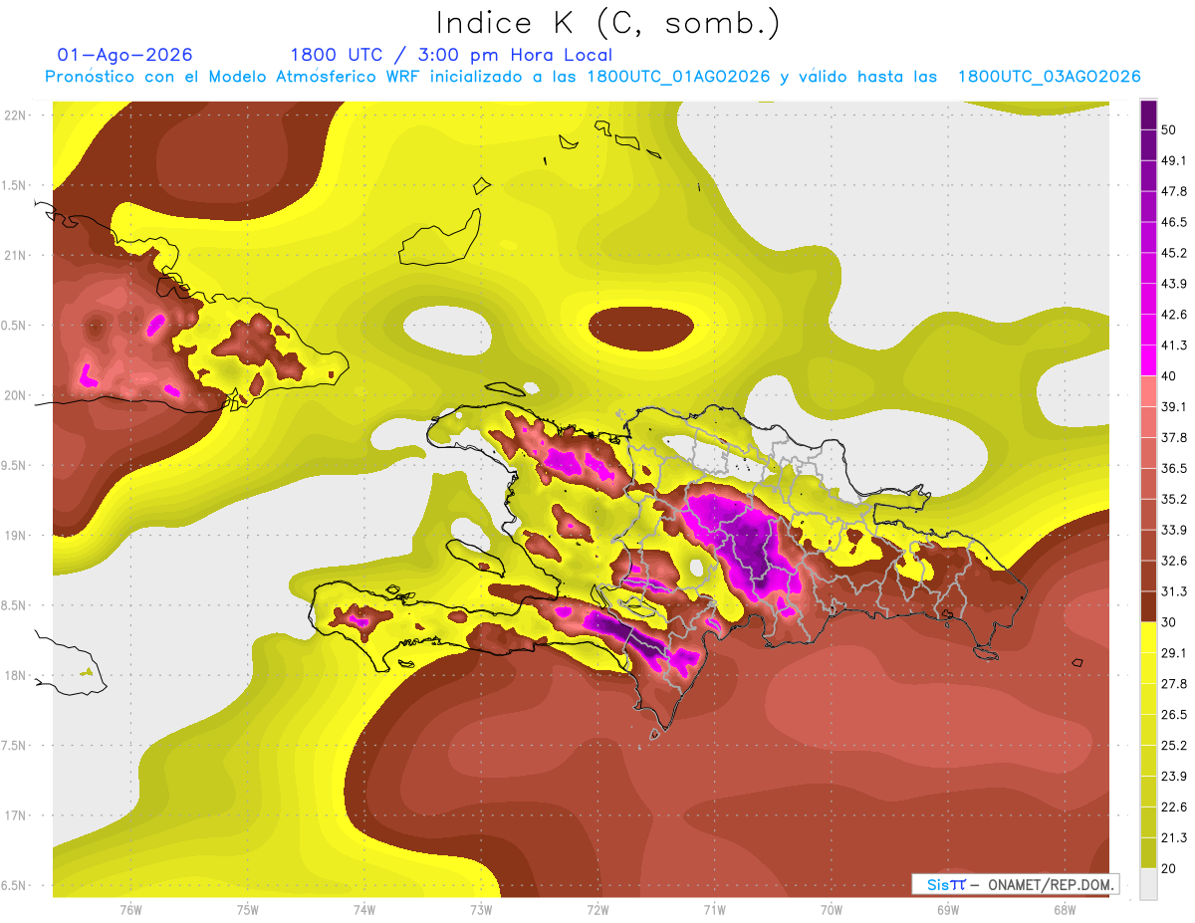Click legend value "35.2"

click(x=1174, y=499)
